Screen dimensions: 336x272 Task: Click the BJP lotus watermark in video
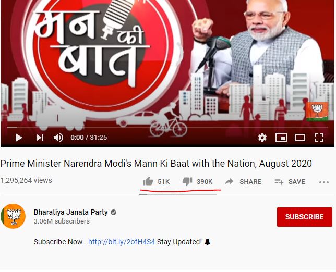pos(317,112)
